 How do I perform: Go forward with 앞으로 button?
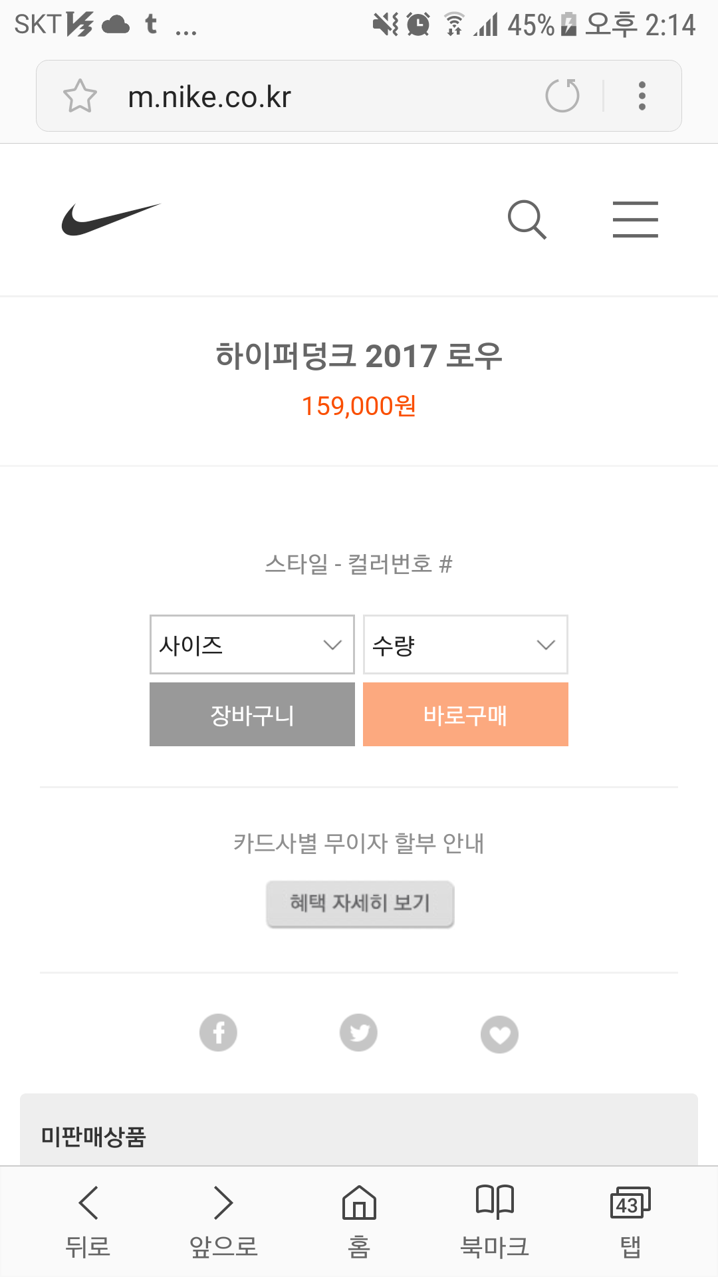click(x=223, y=1221)
